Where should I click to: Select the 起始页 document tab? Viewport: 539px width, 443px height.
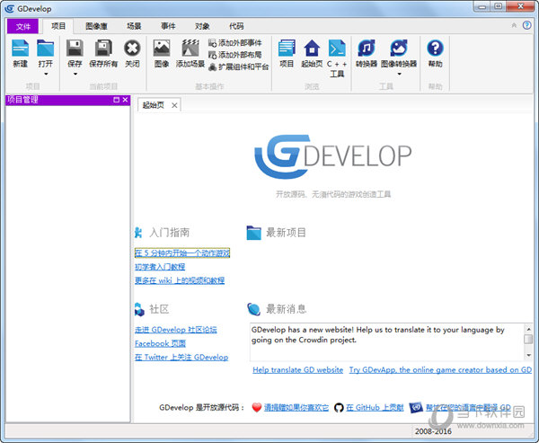coord(154,105)
